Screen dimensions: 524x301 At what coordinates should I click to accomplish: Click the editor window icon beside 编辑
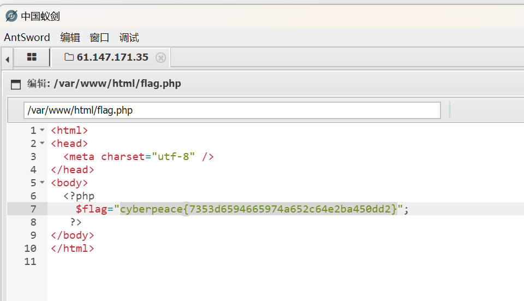point(16,84)
